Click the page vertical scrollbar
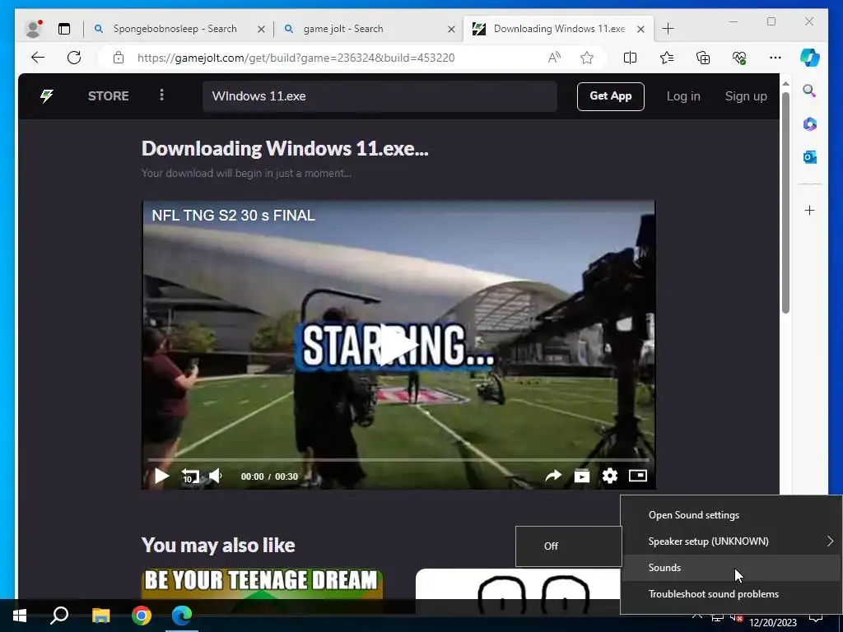 click(785, 203)
